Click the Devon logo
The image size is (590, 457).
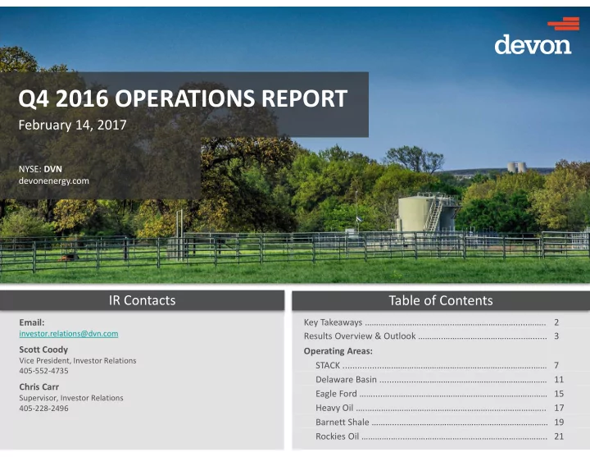(x=537, y=36)
